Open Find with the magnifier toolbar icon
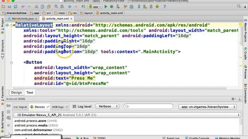Image resolution: width=248 pixels, height=139 pixels. point(56,7)
